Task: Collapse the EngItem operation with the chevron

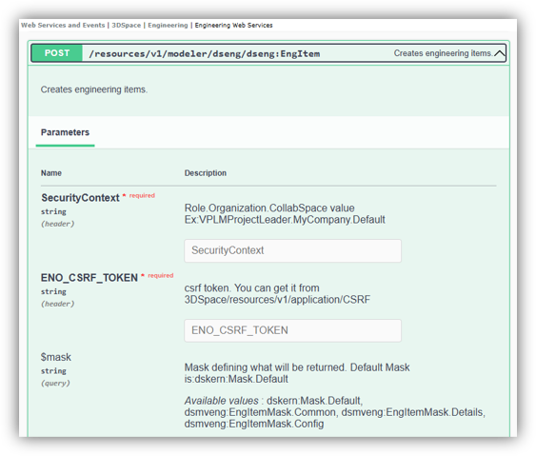Action: click(500, 53)
